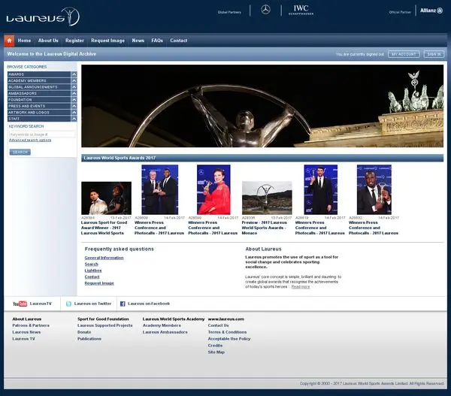Click the Search button in sidebar

click(x=20, y=152)
